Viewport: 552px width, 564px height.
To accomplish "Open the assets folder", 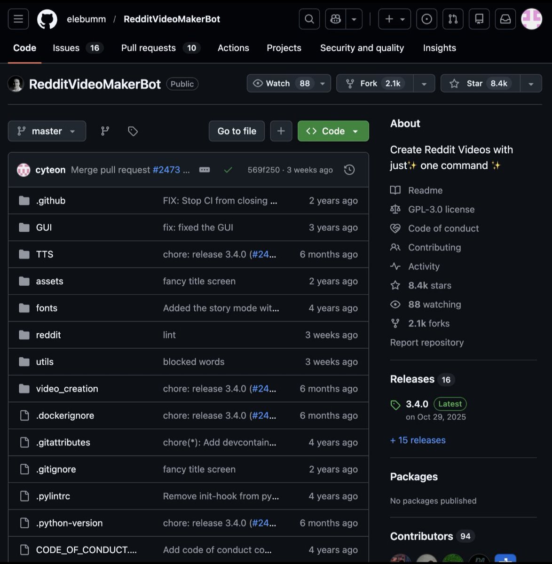I will (x=49, y=281).
